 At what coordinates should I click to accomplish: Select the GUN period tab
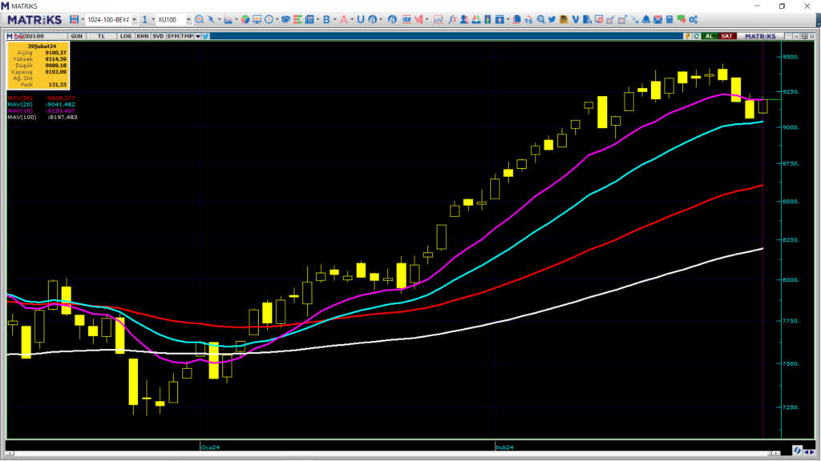[x=77, y=36]
